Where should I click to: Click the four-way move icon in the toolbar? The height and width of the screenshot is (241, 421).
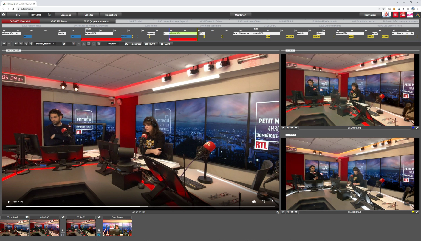pos(31,44)
